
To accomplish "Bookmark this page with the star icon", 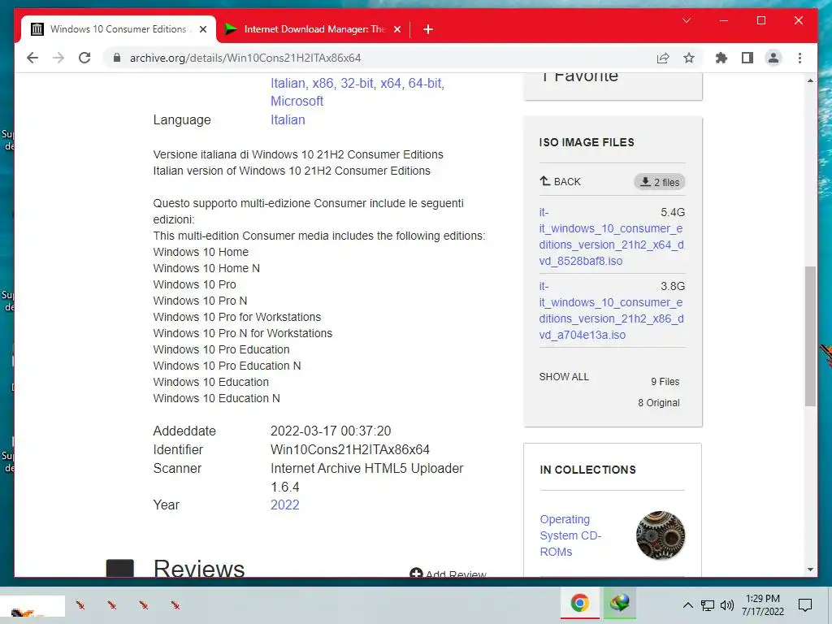I will pos(689,58).
